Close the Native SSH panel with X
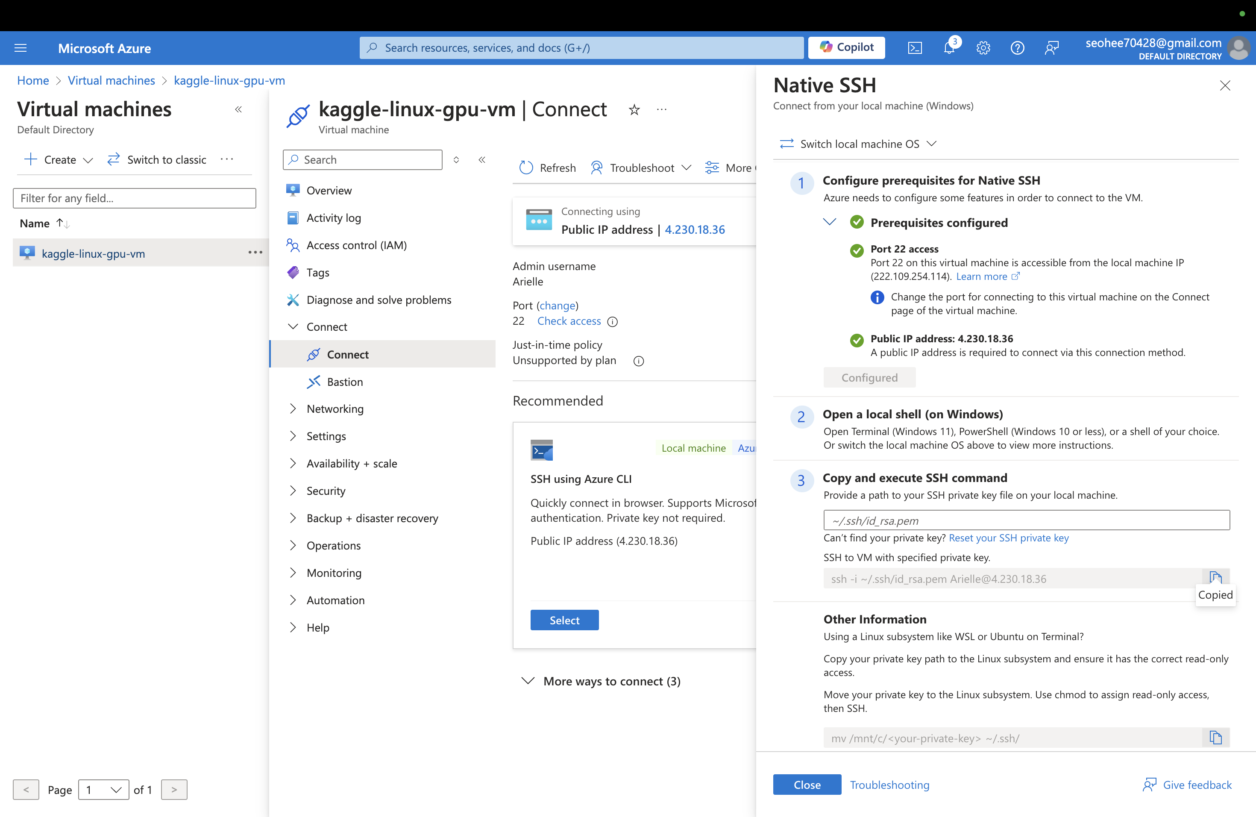1256x817 pixels. tap(1225, 85)
